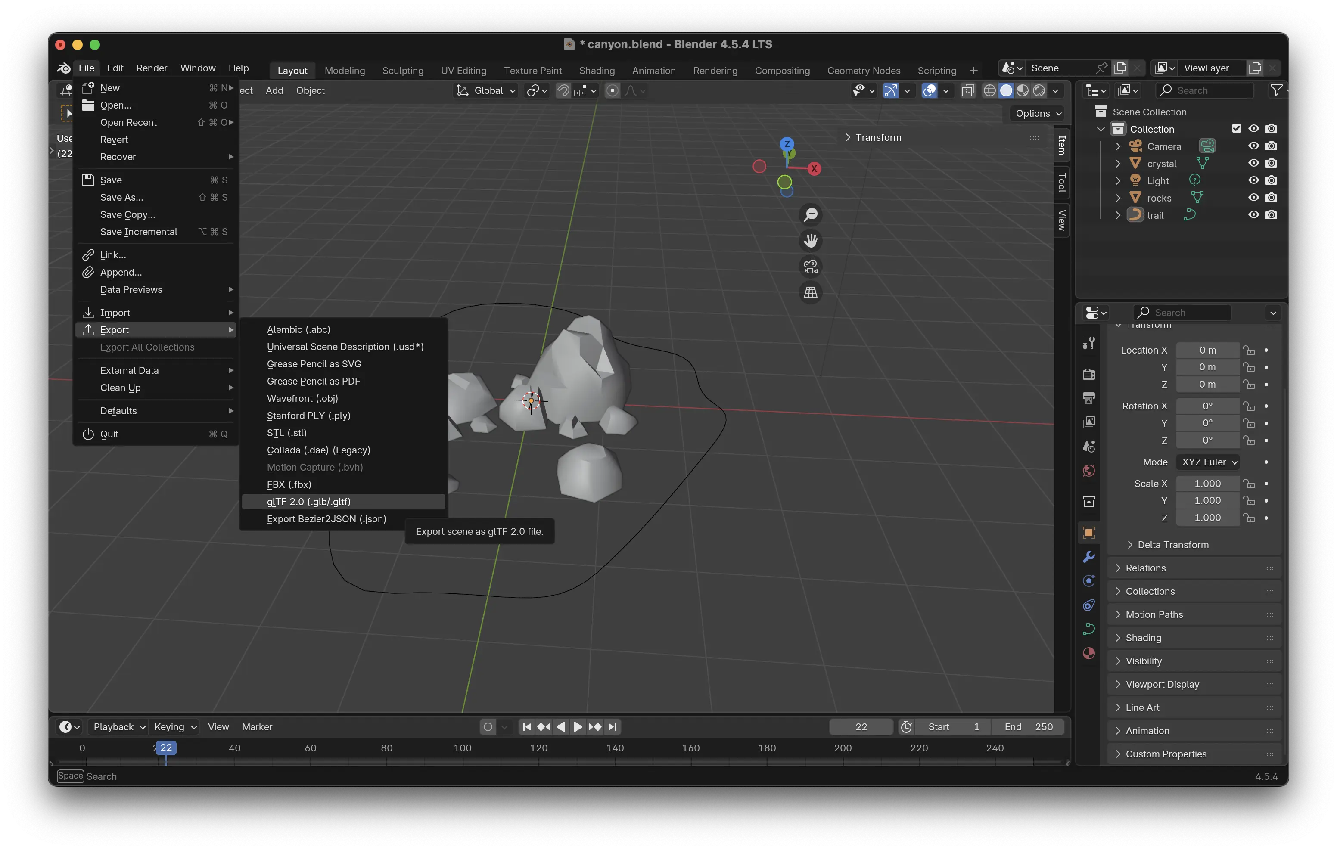The image size is (1337, 850).
Task: Click the outliner filter funnel icon
Action: coord(1276,90)
